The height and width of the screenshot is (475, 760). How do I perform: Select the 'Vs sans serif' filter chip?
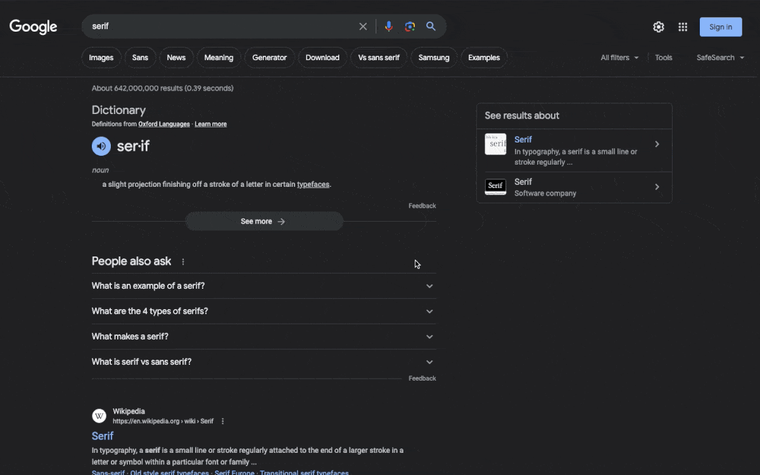pyautogui.click(x=379, y=58)
